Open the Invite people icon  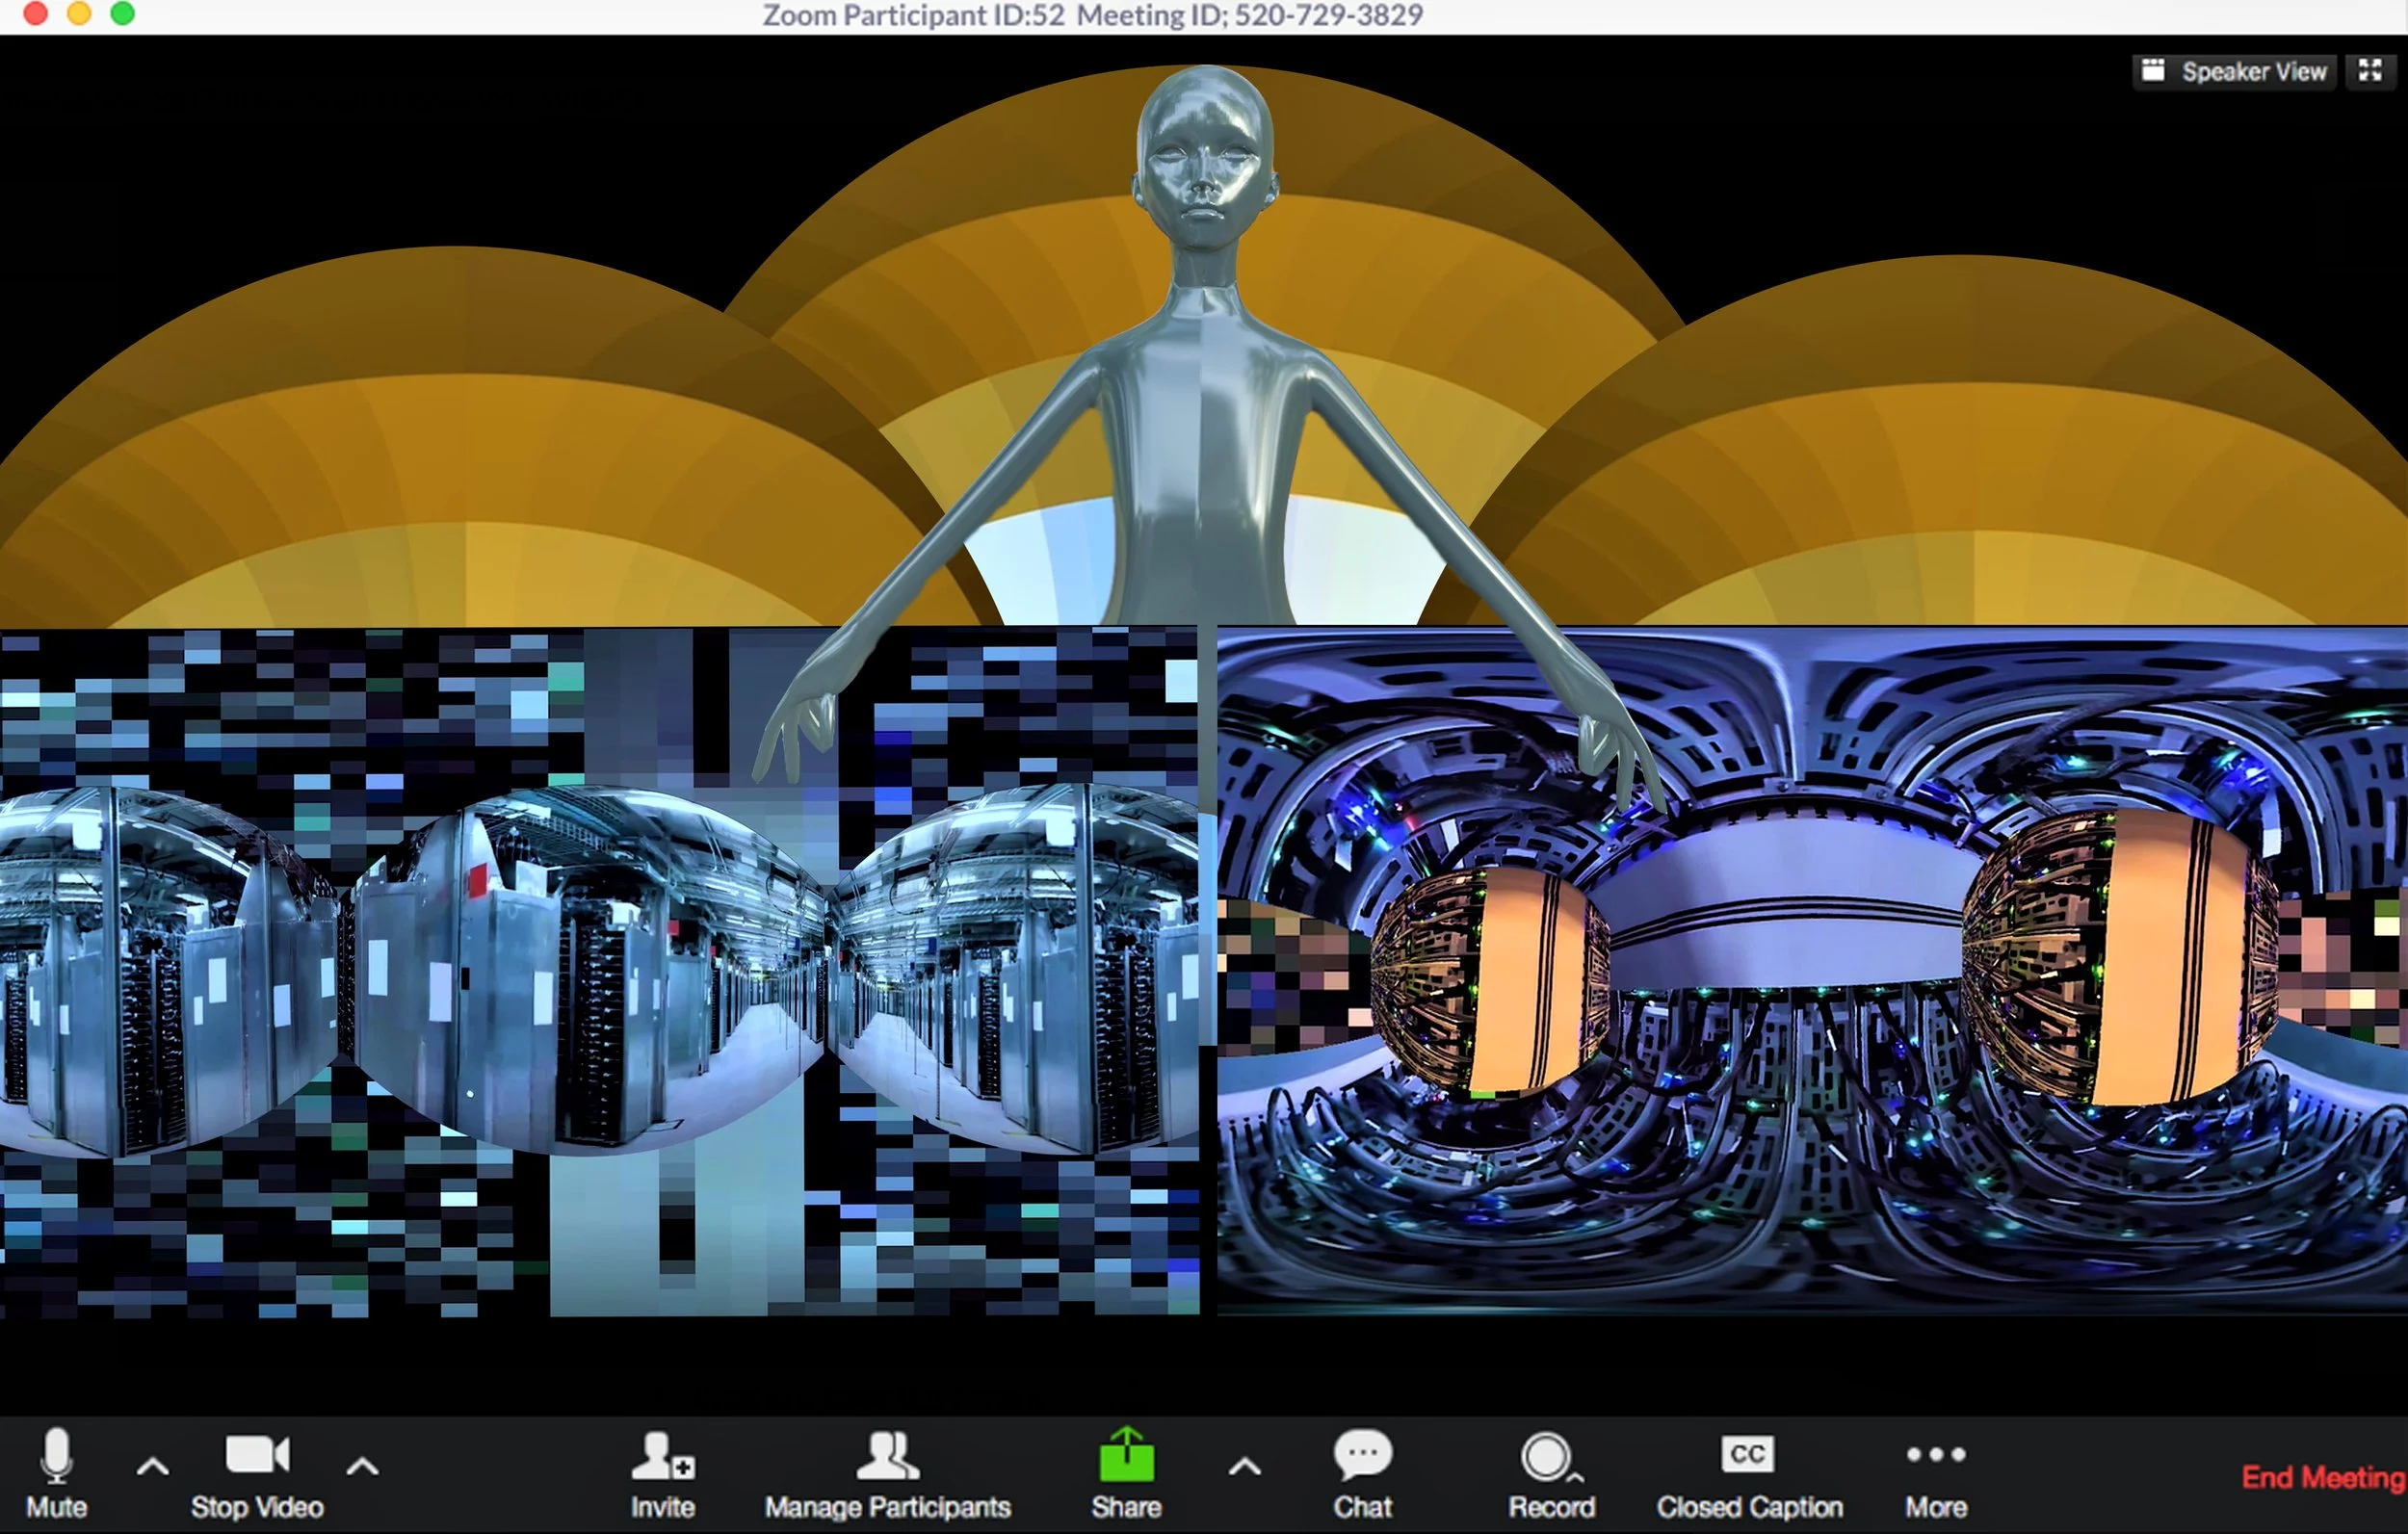coord(662,1456)
